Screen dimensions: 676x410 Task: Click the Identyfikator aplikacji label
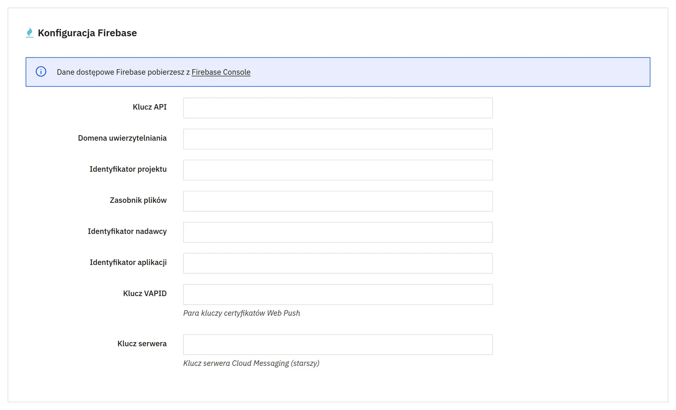[128, 262]
